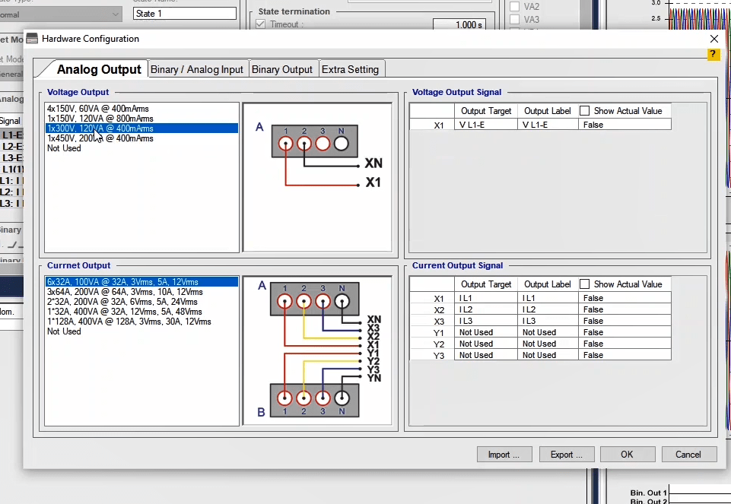Click the I L1 Output Target cell

(486, 298)
